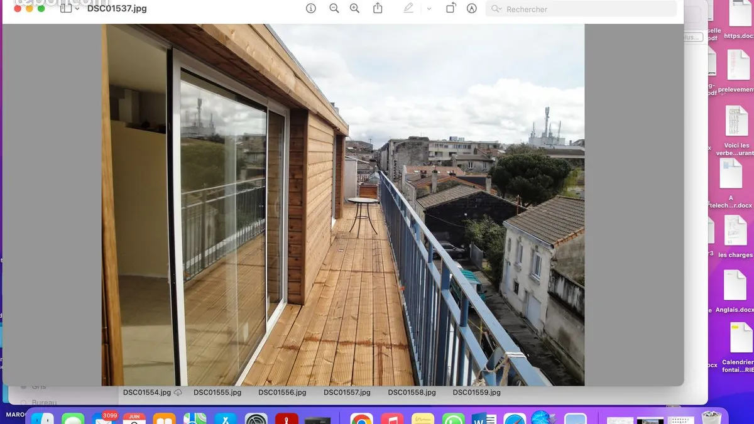The height and width of the screenshot is (424, 754).
Task: Open the Preview sidebar view icon
Action: [x=66, y=9]
